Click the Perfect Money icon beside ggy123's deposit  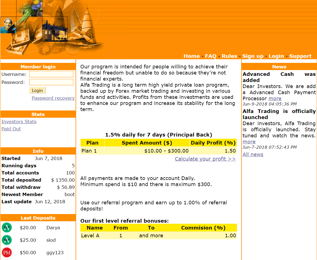7,253
